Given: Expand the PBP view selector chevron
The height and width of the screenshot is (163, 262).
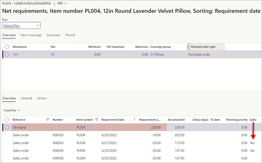Looking at the screenshot, I should (65, 3).
